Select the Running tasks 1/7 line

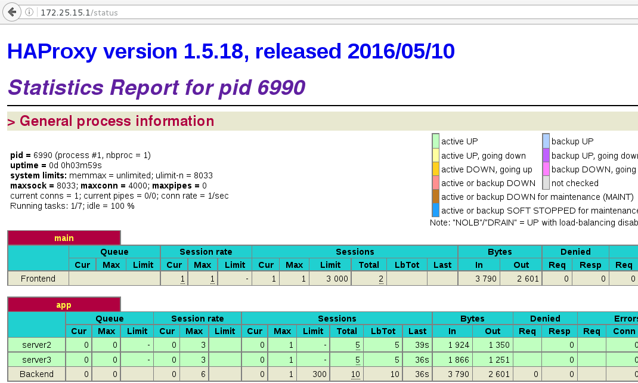(72, 206)
